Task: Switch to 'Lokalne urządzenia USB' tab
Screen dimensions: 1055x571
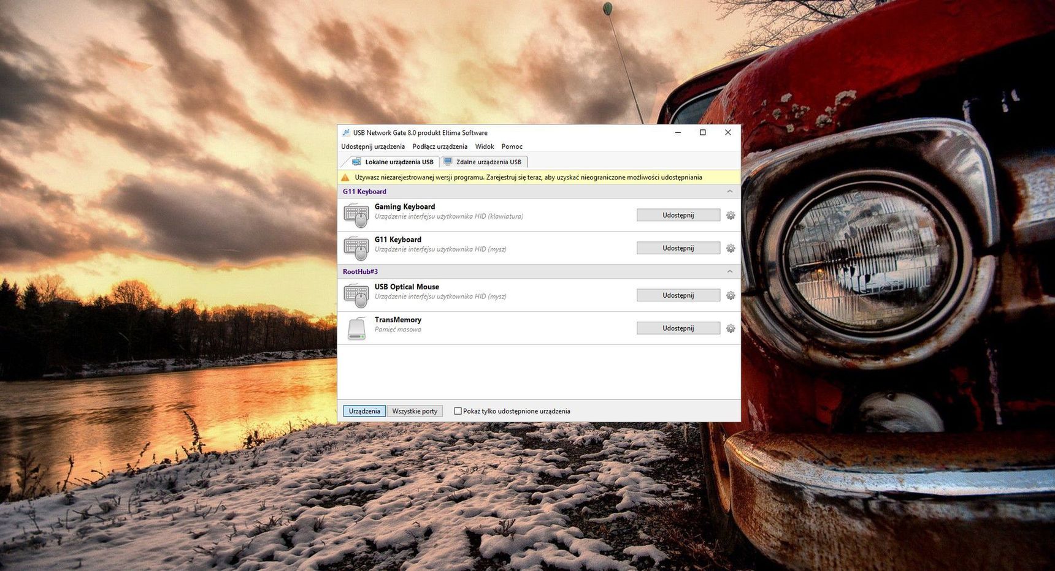Action: pyautogui.click(x=393, y=162)
